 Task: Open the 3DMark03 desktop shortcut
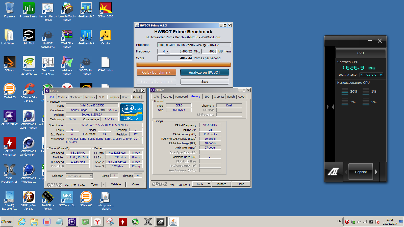pos(9,91)
